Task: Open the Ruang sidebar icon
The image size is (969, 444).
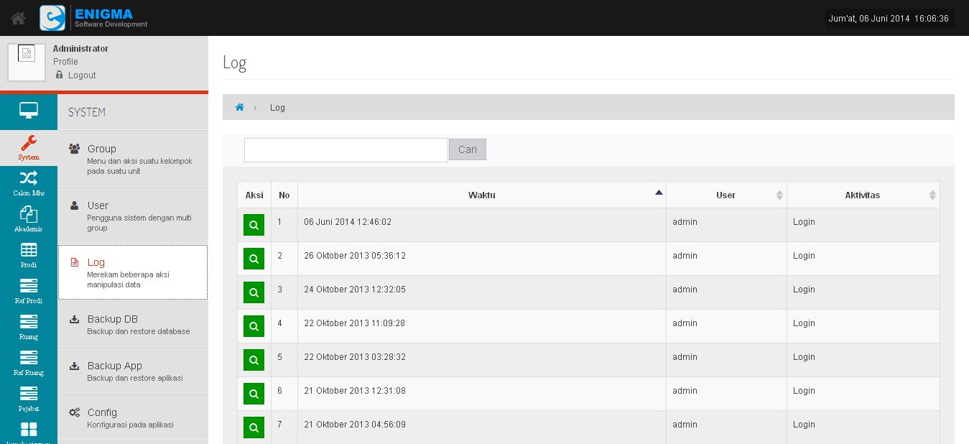Action: pyautogui.click(x=29, y=327)
